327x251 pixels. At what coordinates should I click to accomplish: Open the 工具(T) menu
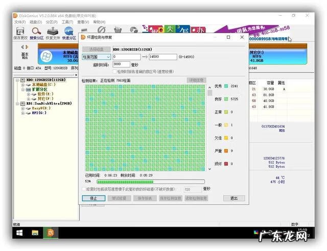pos(67,22)
